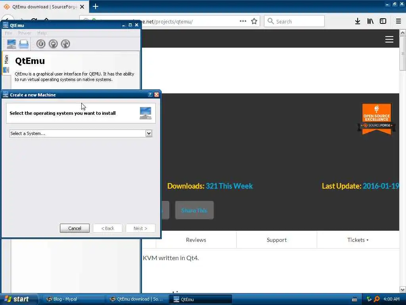Toggle the browser sidebar icon
This screenshot has width=406, height=305.
pyautogui.click(x=383, y=21)
